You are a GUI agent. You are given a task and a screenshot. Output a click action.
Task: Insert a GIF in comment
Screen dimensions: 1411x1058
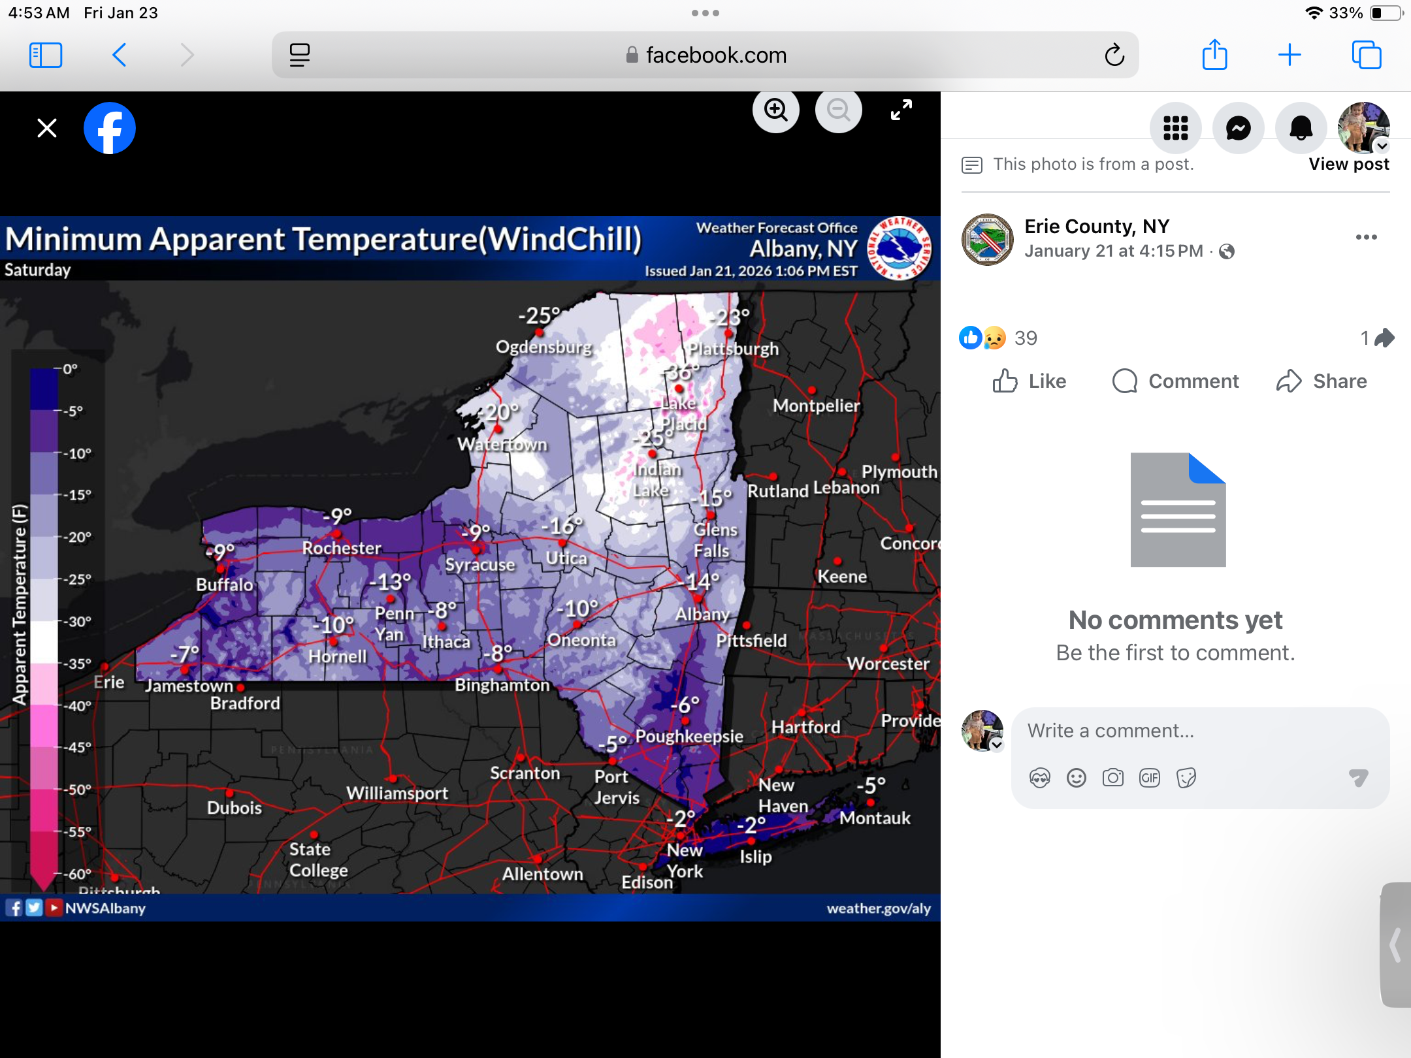point(1149,778)
